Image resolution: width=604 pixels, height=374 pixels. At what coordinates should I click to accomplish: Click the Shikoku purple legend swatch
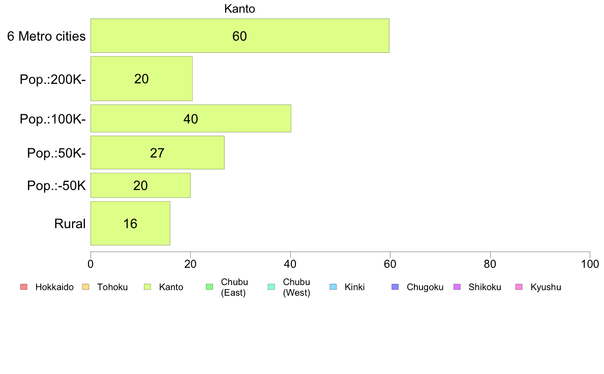pyautogui.click(x=457, y=287)
